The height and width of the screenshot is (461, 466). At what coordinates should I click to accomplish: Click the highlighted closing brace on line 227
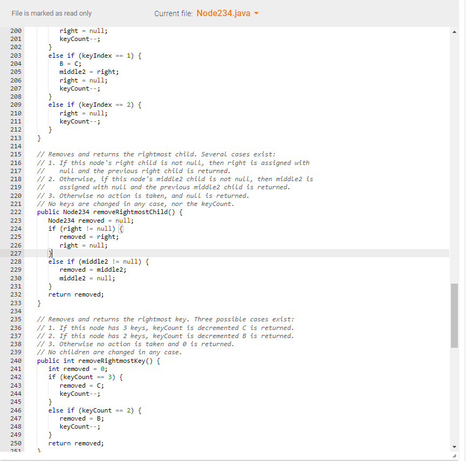click(x=50, y=253)
